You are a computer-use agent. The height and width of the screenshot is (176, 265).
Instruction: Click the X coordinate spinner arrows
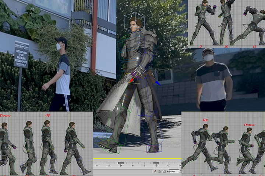[180, 172]
